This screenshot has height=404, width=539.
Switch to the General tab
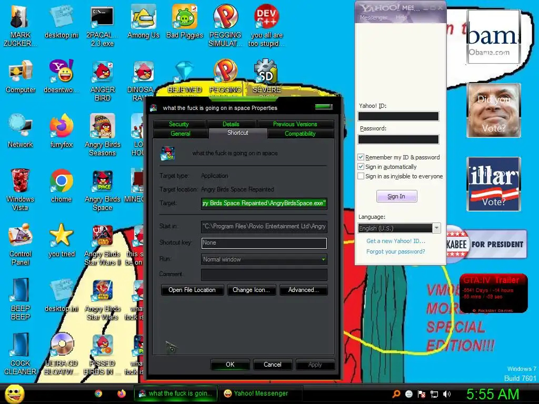click(181, 134)
